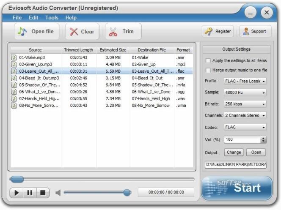Pause playback with the Pause button
Viewport: 281px width, 210px height.
pos(30,193)
